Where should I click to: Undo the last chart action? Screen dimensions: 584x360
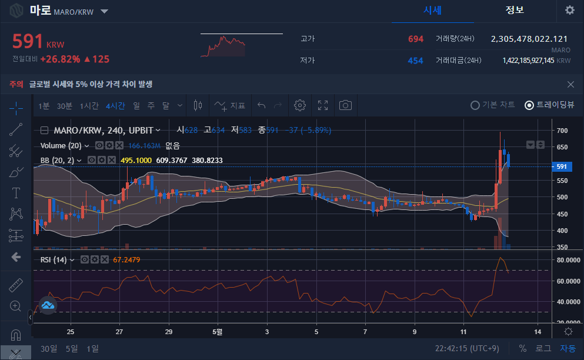(x=262, y=106)
